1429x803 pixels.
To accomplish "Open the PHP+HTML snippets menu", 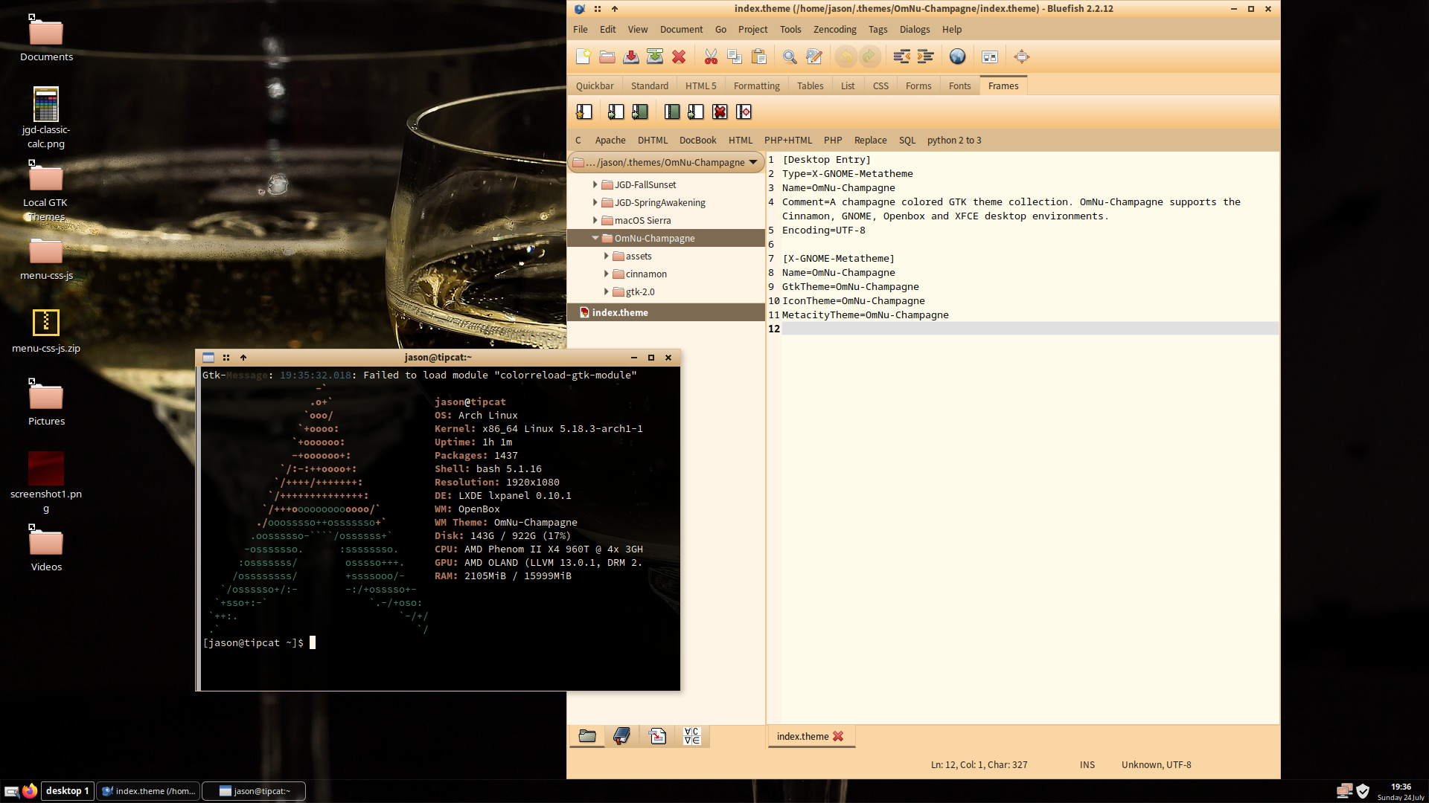I will [788, 141].
